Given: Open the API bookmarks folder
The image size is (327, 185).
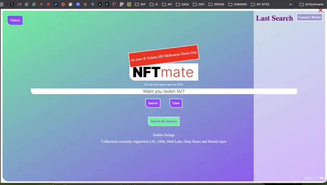Looking at the screenshot, I should click(x=167, y=4).
